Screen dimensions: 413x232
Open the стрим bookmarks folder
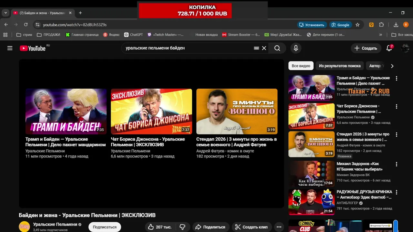pos(24,34)
